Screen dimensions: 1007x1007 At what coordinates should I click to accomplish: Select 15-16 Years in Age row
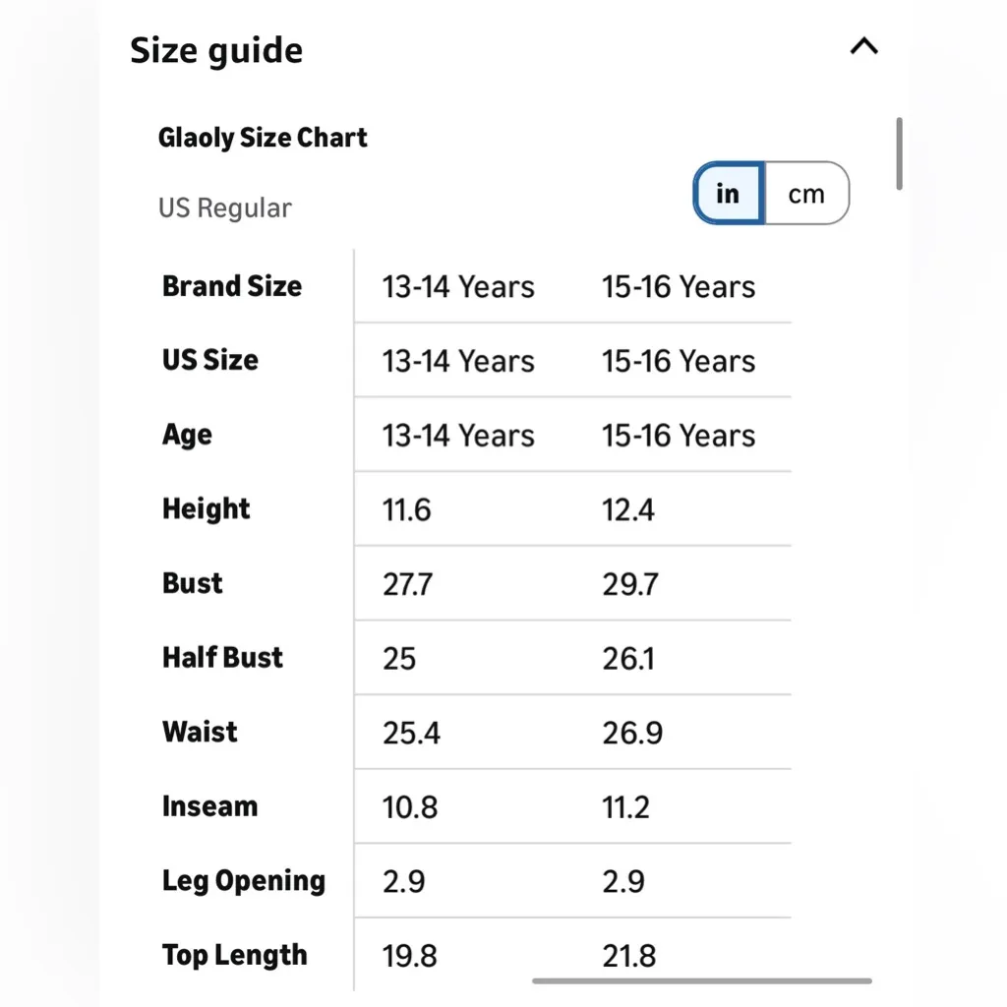coord(679,436)
